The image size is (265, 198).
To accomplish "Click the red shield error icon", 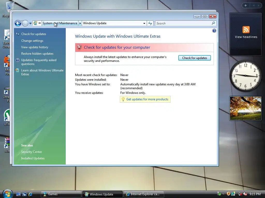I will click(x=79, y=47).
